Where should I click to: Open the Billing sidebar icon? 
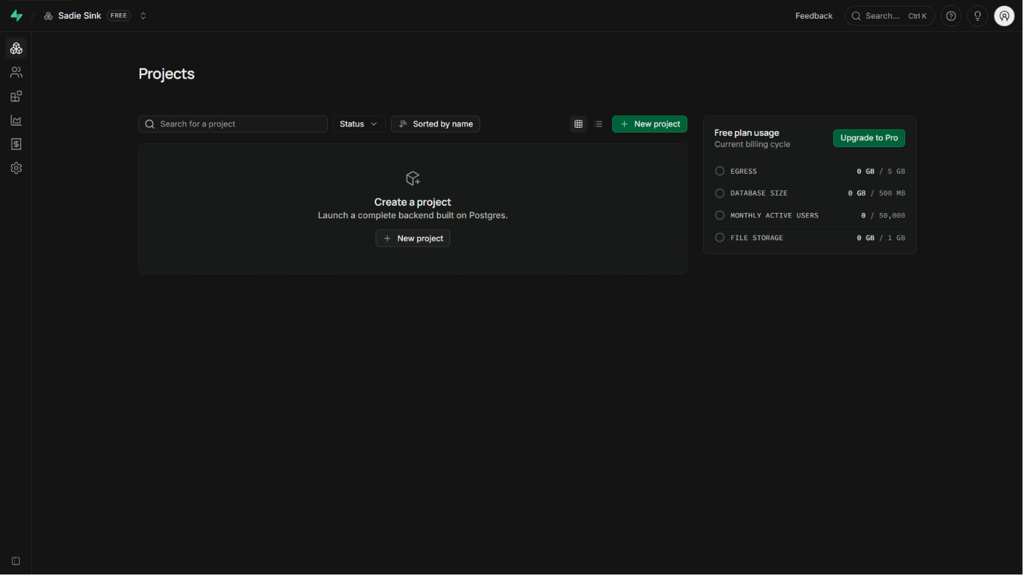click(16, 144)
